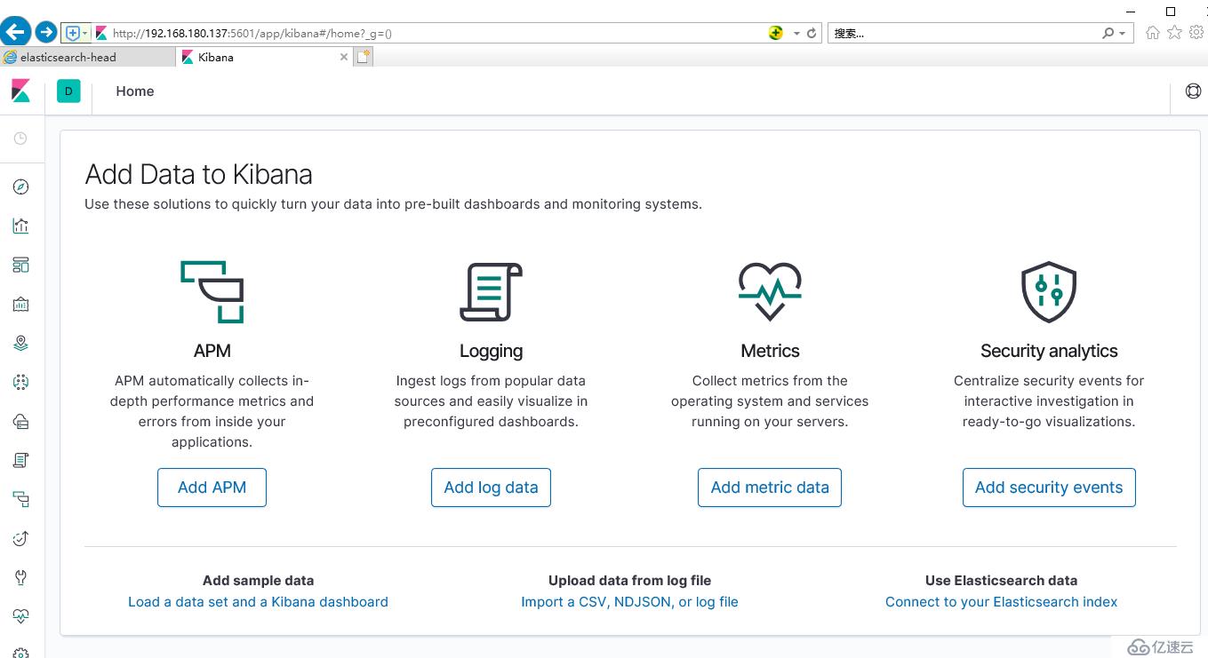Open Stack Monitoring heartbeat icon

(x=20, y=615)
